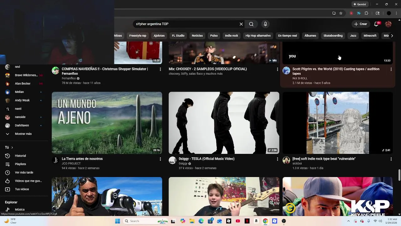401x226 pixels.
Task: Click 0siggy channel avatar
Action: (x=172, y=160)
